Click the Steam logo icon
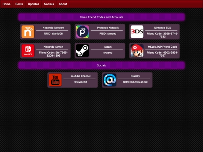This screenshot has height=152, width=203. pyautogui.click(x=82, y=51)
